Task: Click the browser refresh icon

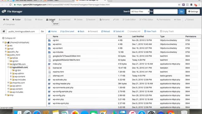Action: tap(10, 5)
